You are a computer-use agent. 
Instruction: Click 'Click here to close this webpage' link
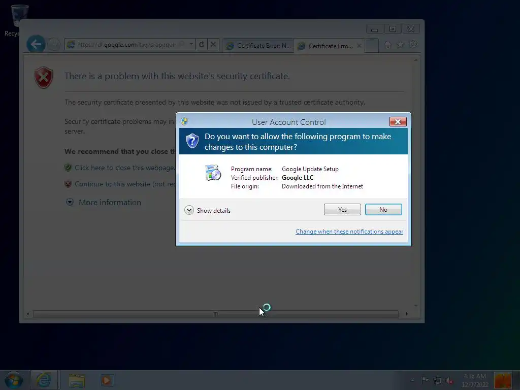tap(124, 168)
